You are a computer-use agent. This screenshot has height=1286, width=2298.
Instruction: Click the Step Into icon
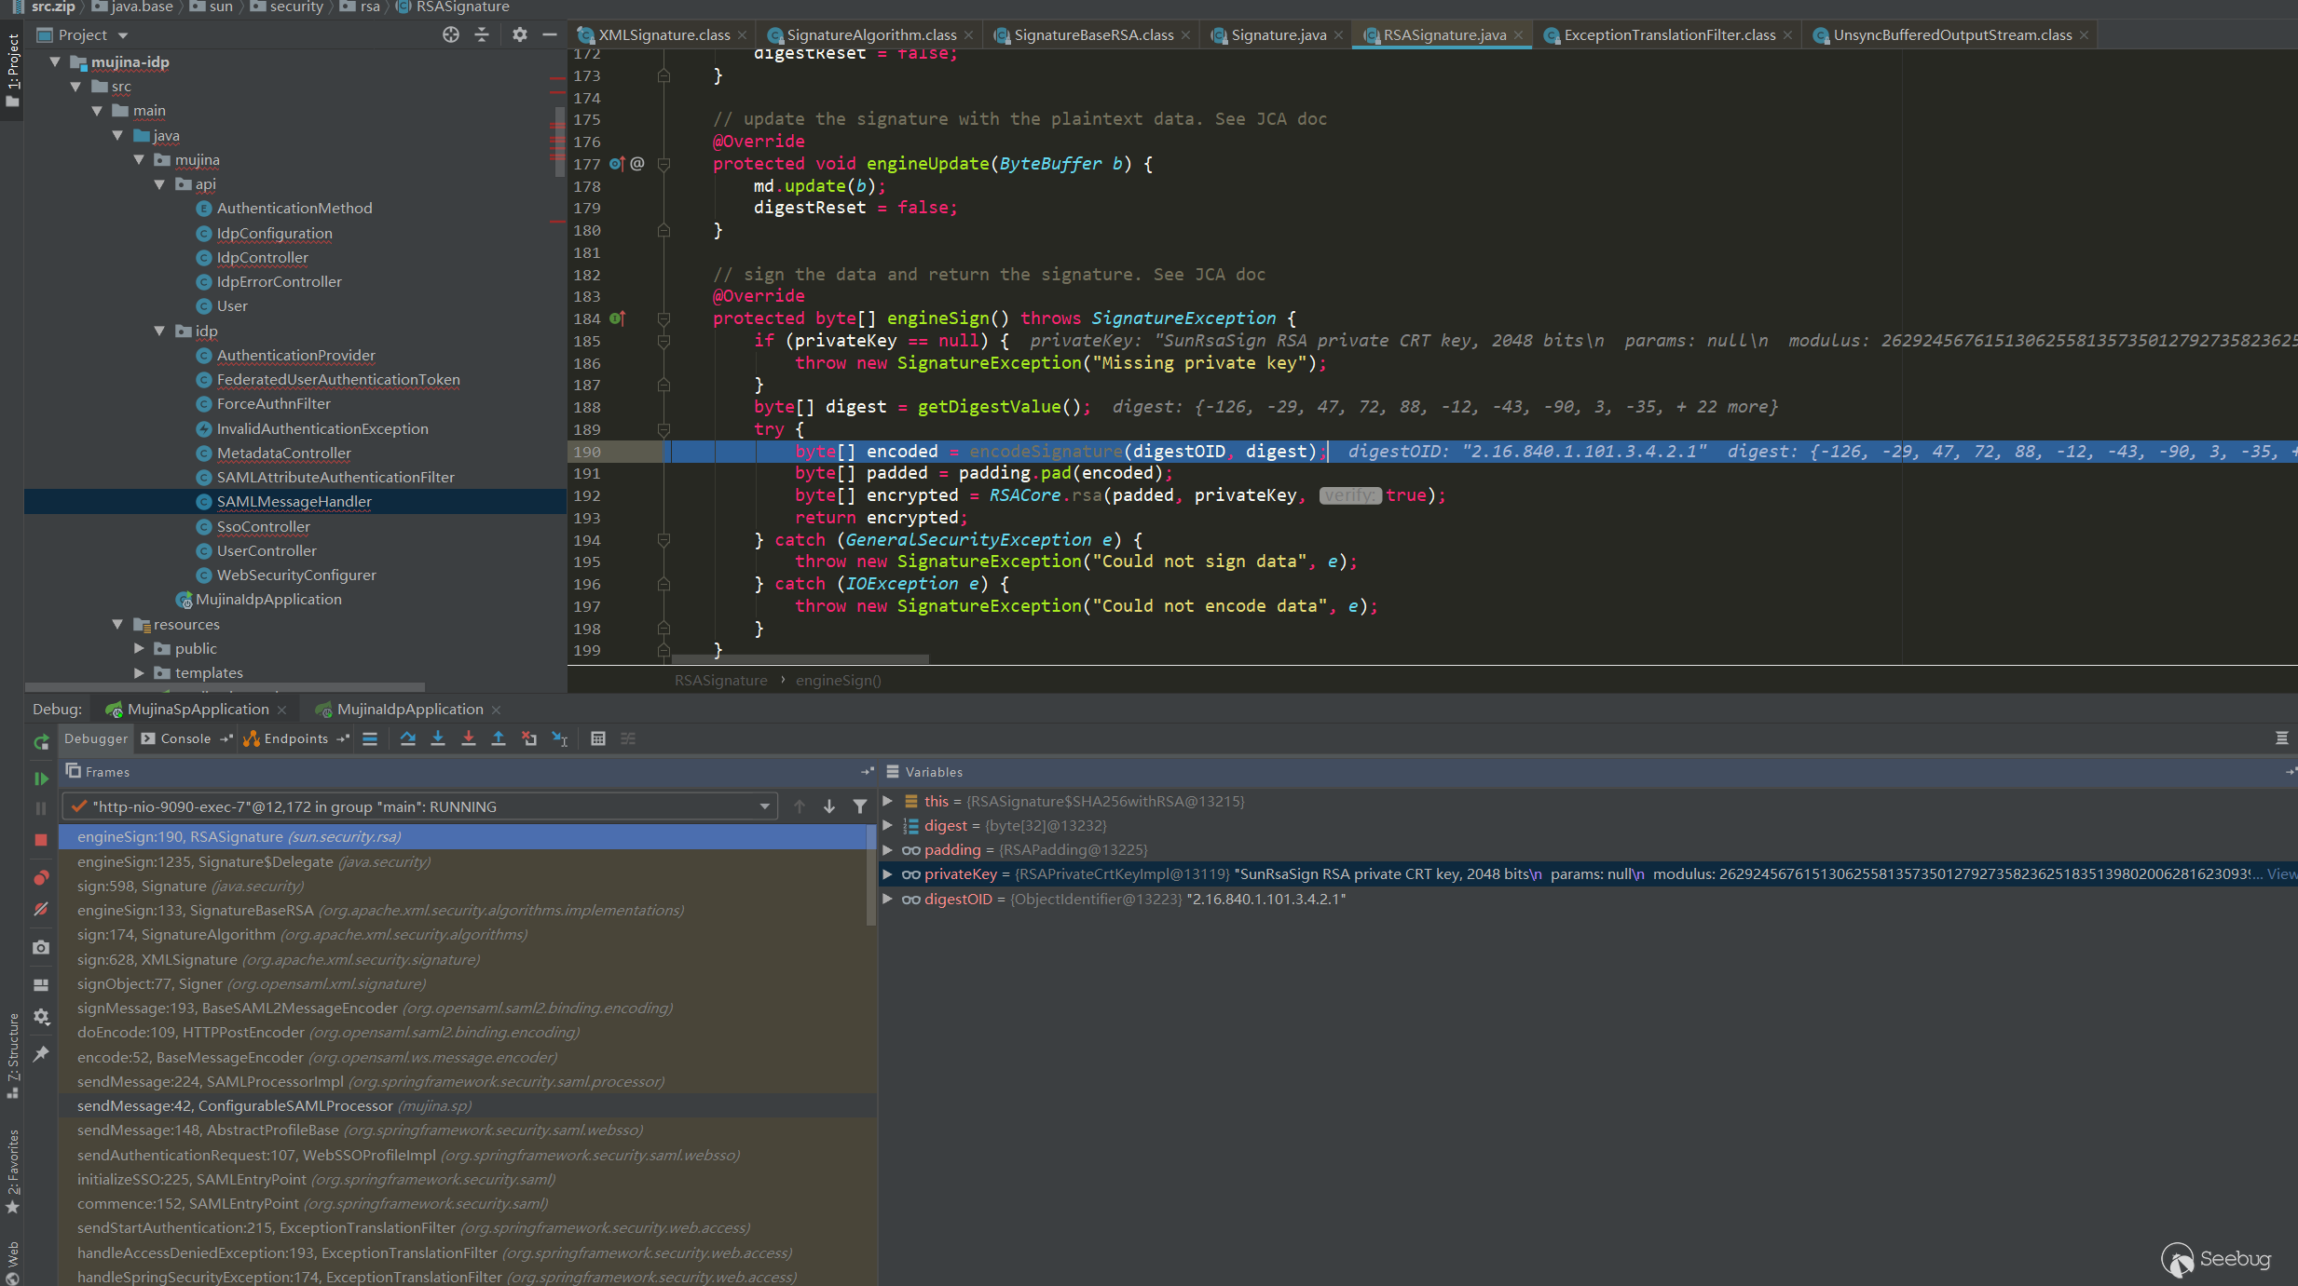click(x=438, y=738)
